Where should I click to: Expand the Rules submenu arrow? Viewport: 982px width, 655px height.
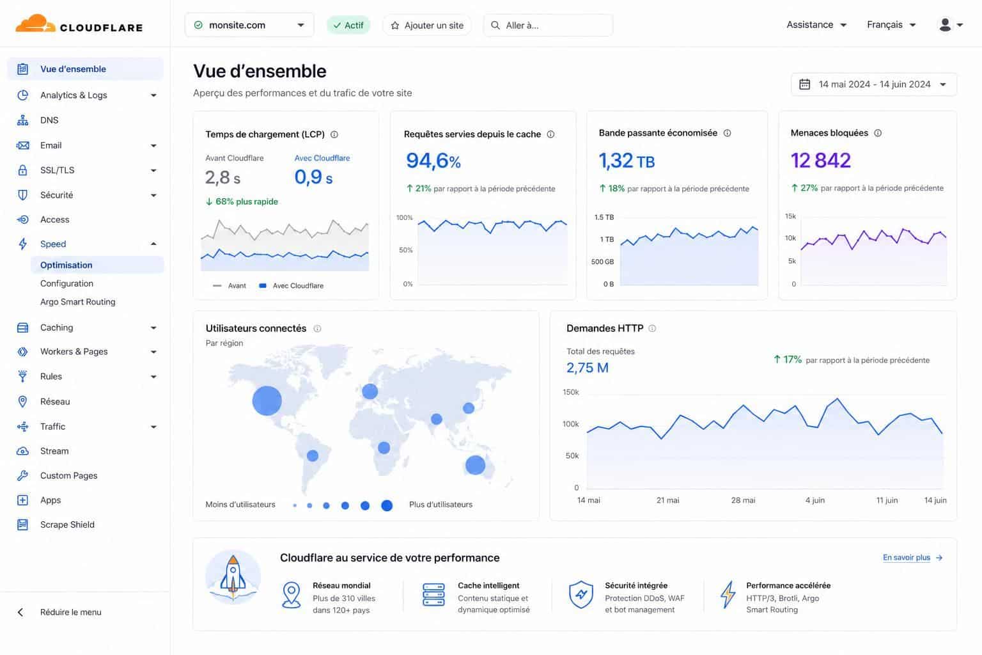click(x=153, y=377)
